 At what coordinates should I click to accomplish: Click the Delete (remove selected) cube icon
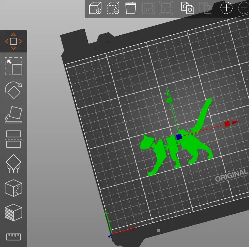(113, 8)
